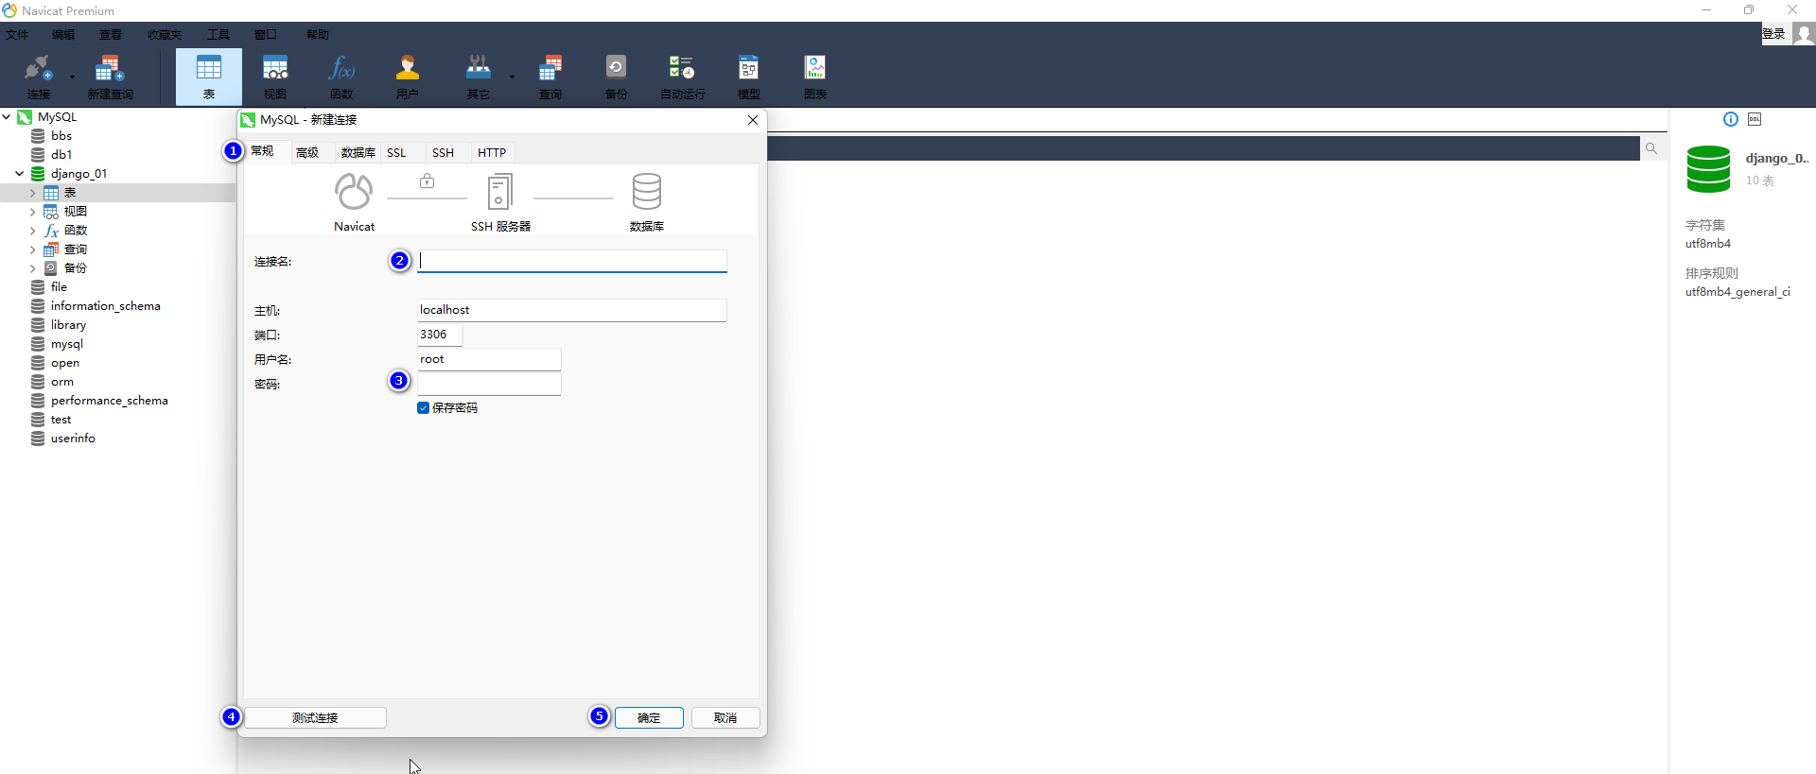Click the user avatar icon
The height and width of the screenshot is (774, 1816).
[1804, 34]
